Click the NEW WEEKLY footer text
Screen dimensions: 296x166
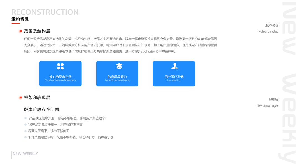[x=25, y=154]
